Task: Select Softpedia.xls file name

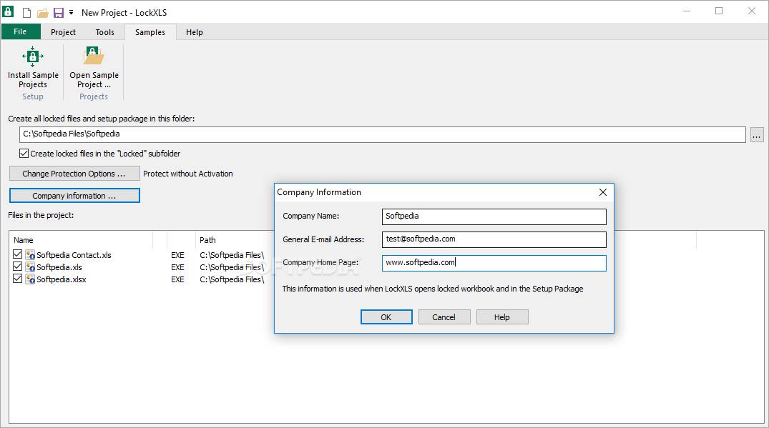Action: (59, 267)
